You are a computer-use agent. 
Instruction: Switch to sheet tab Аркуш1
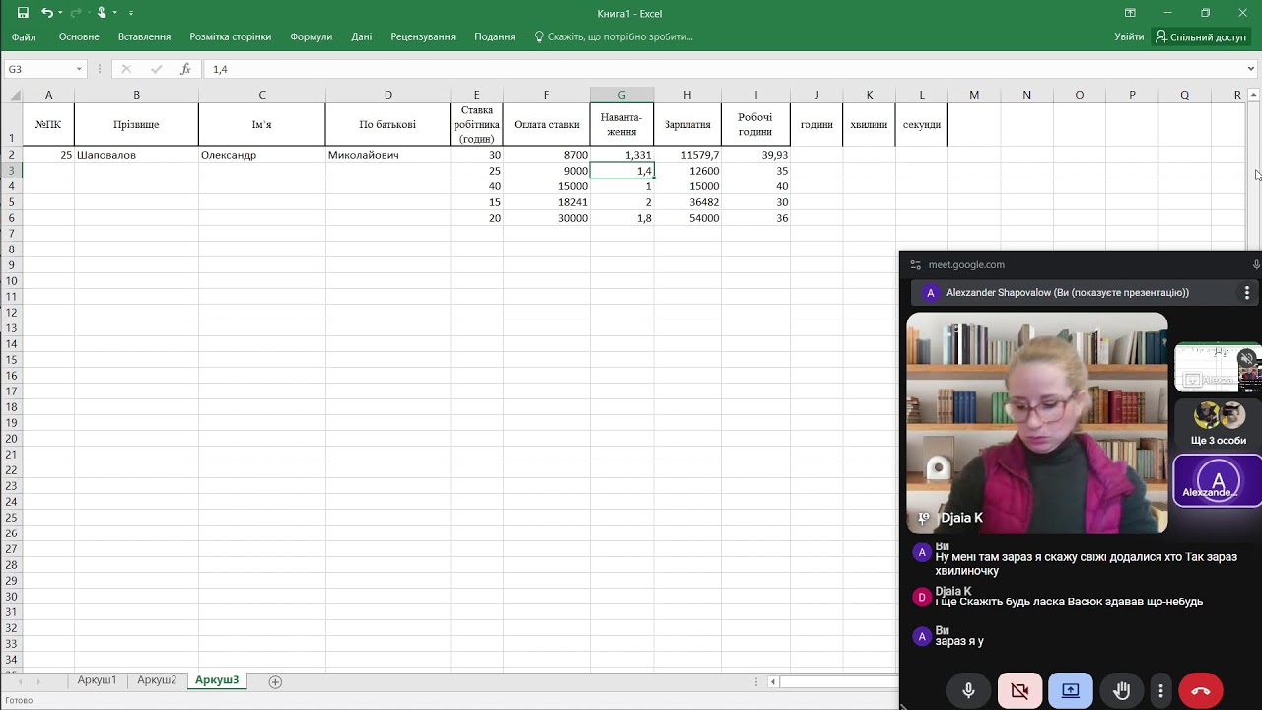point(97,680)
